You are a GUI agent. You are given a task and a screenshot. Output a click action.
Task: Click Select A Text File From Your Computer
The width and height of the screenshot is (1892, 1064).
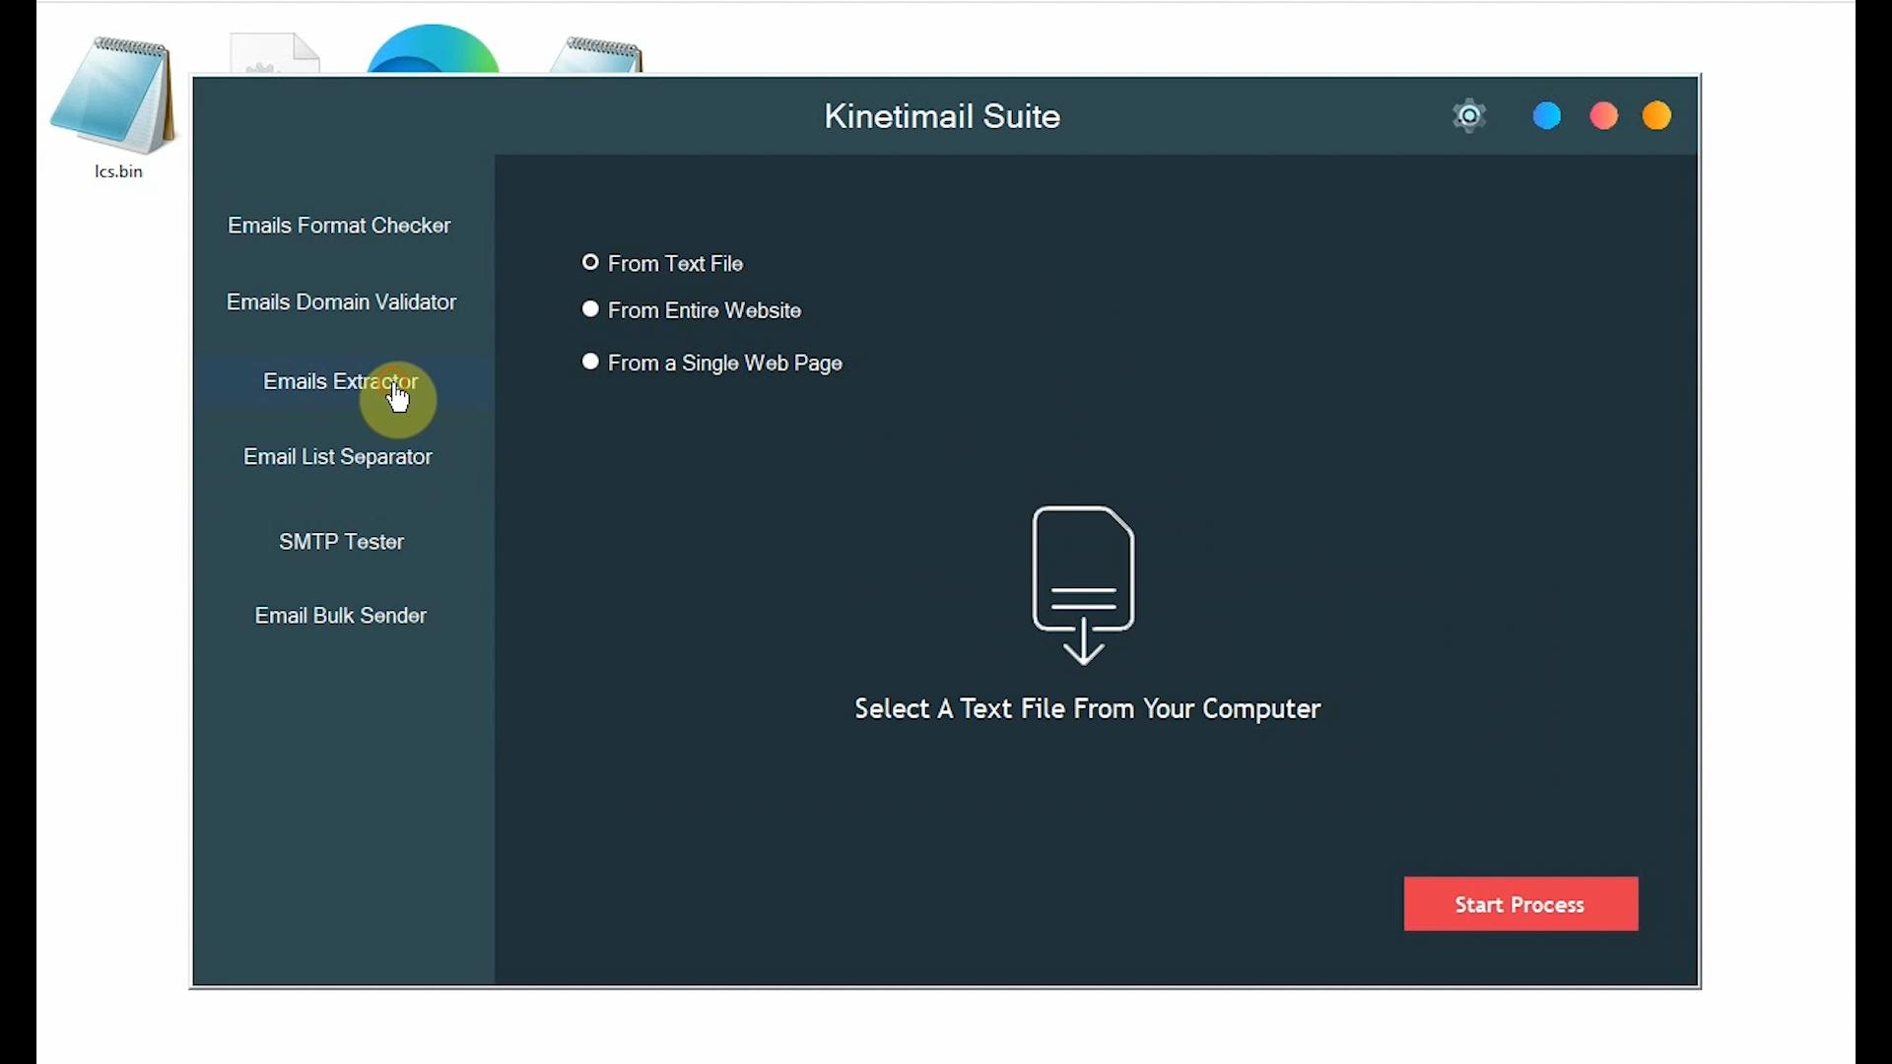tap(1086, 708)
